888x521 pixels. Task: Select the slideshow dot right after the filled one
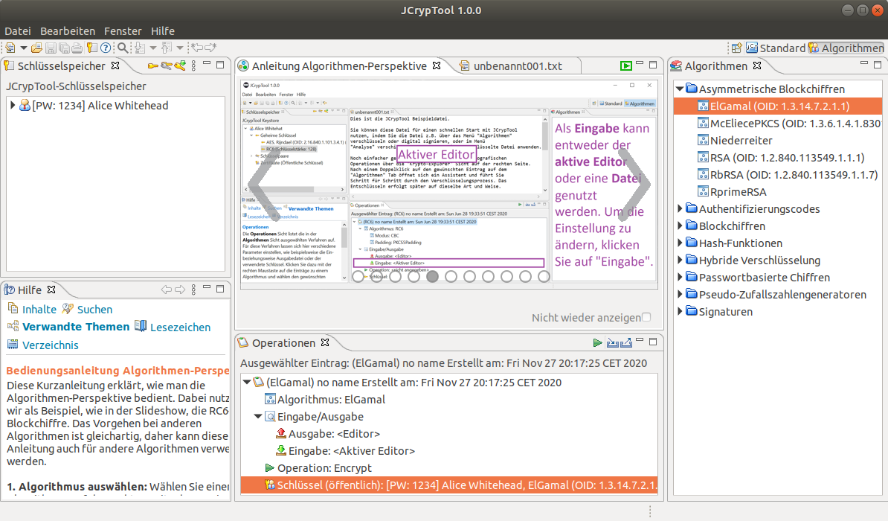tap(451, 276)
